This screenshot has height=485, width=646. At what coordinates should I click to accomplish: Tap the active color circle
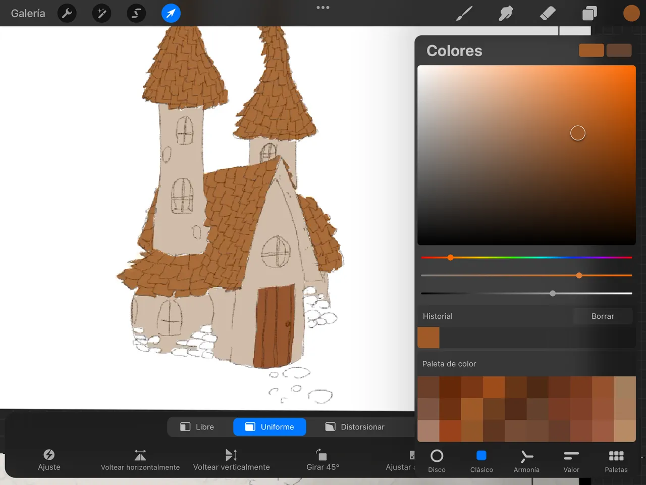click(x=631, y=13)
